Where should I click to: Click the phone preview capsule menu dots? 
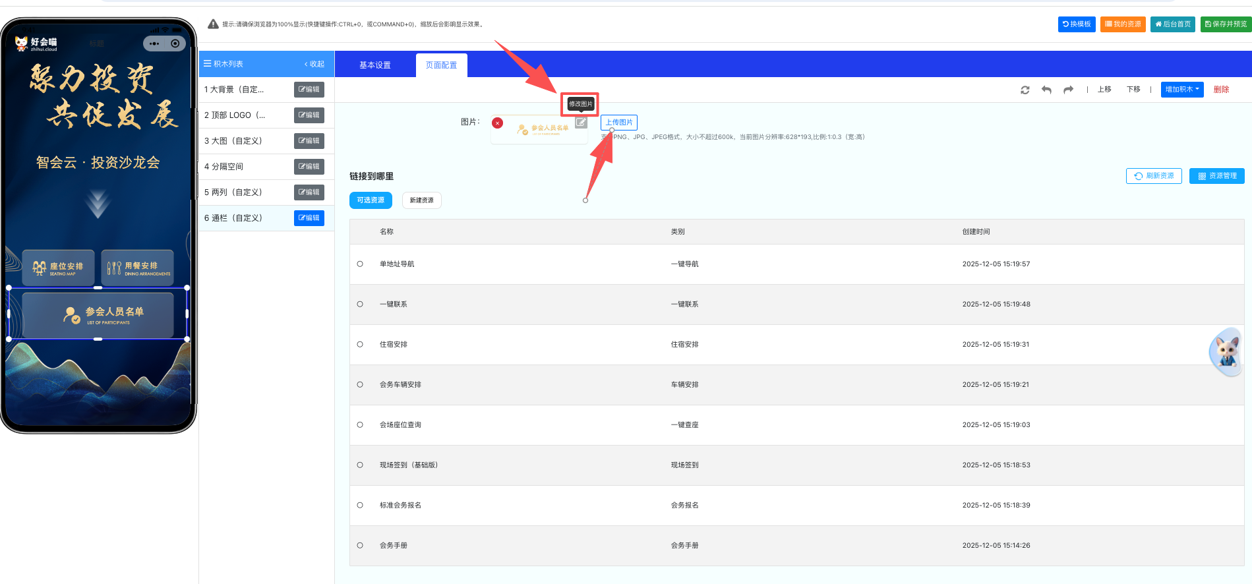pyautogui.click(x=154, y=44)
